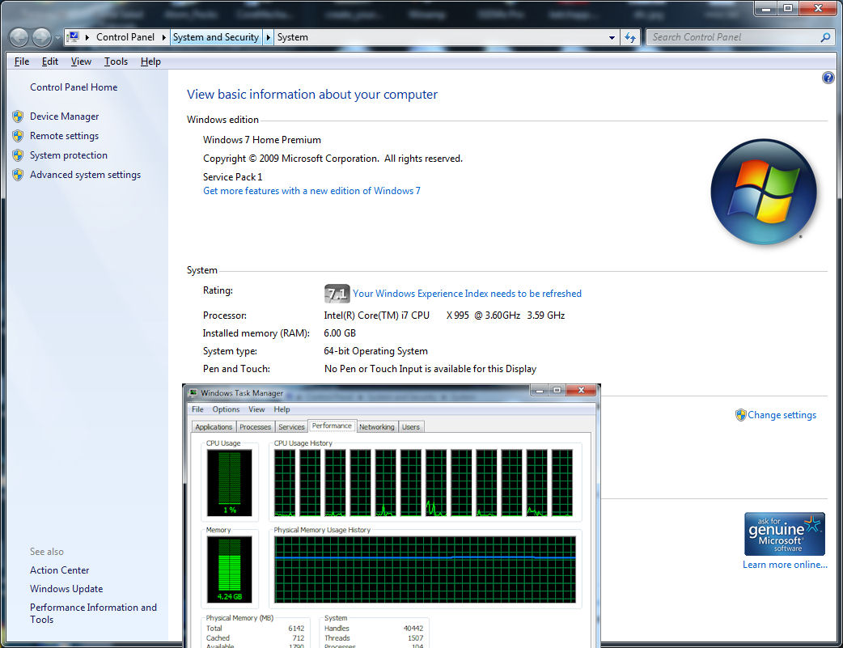Click Learn more online link

coord(785,565)
